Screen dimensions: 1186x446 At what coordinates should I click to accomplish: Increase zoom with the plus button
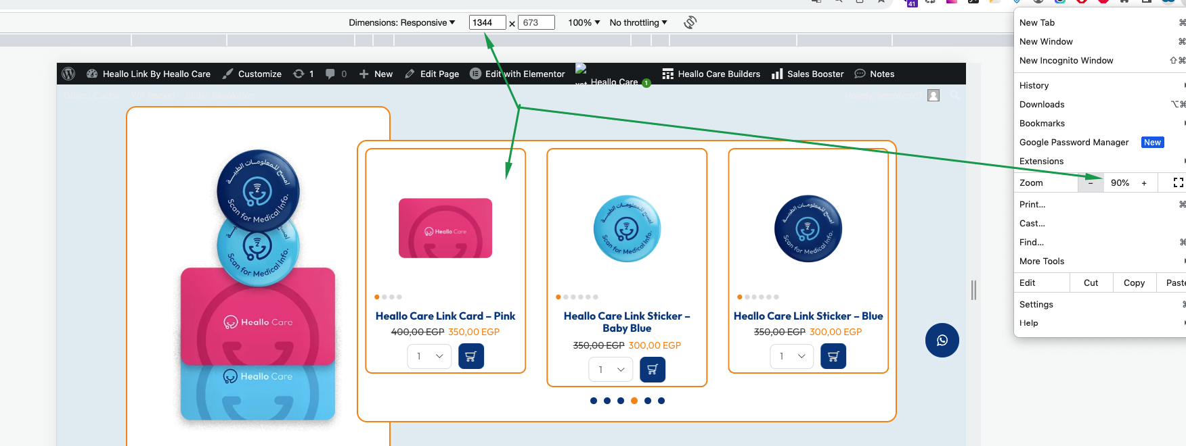1144,182
